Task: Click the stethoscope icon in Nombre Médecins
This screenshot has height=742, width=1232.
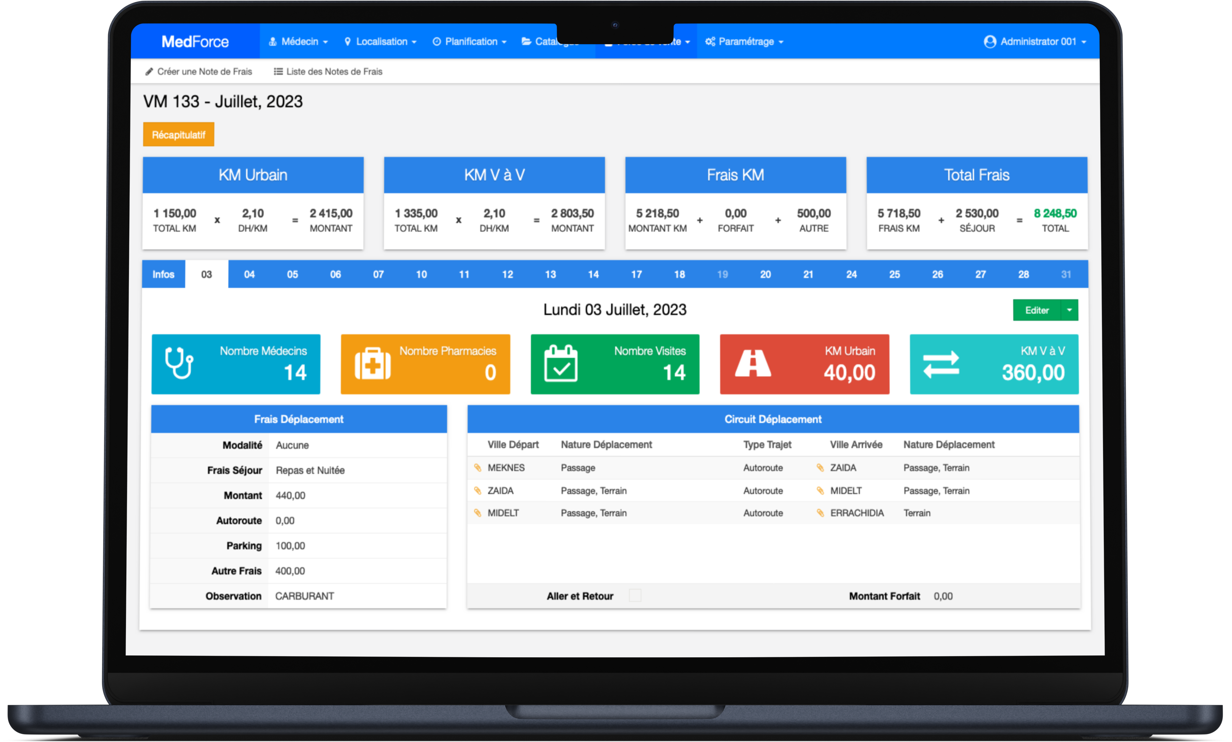Action: [x=179, y=363]
